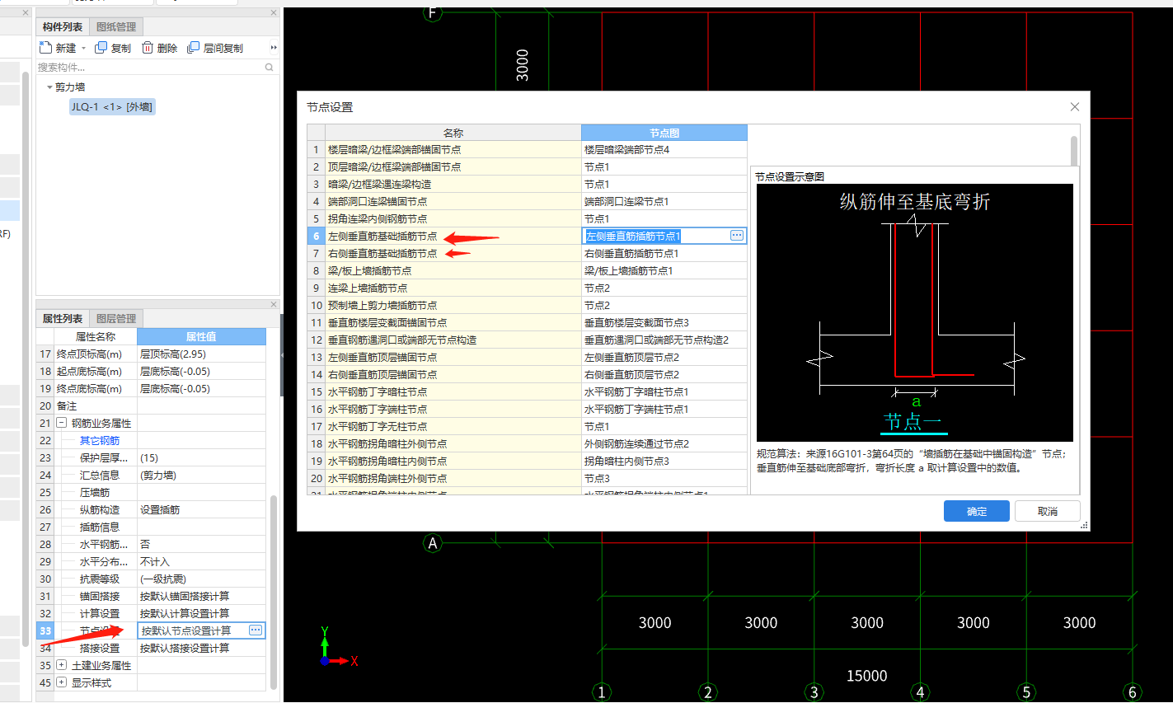Click the 其它钢筋 link in properties
The height and width of the screenshot is (703, 1173).
[100, 441]
